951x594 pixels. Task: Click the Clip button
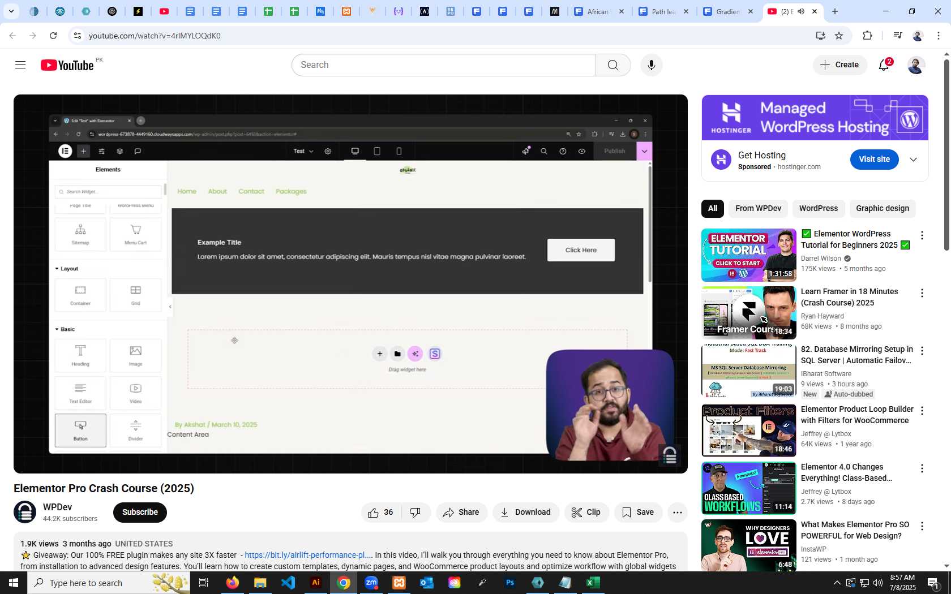[586, 513]
